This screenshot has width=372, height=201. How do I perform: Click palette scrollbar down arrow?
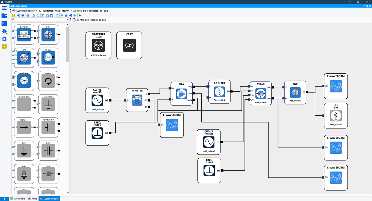click(68, 193)
